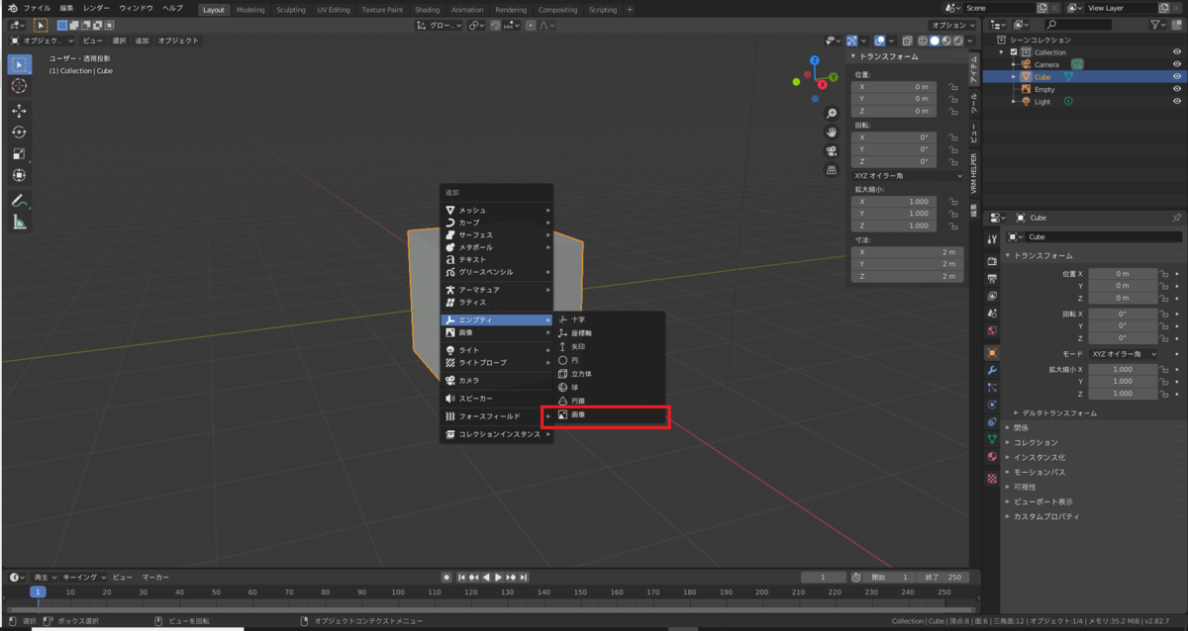
Task: Open the マーカー menu in timeline
Action: [x=154, y=577]
